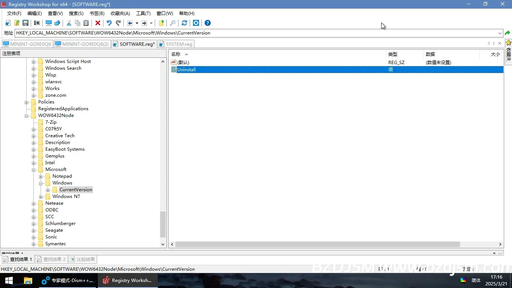The image size is (512, 288).
Task: Click the new registry file icon
Action: [x=8, y=23]
